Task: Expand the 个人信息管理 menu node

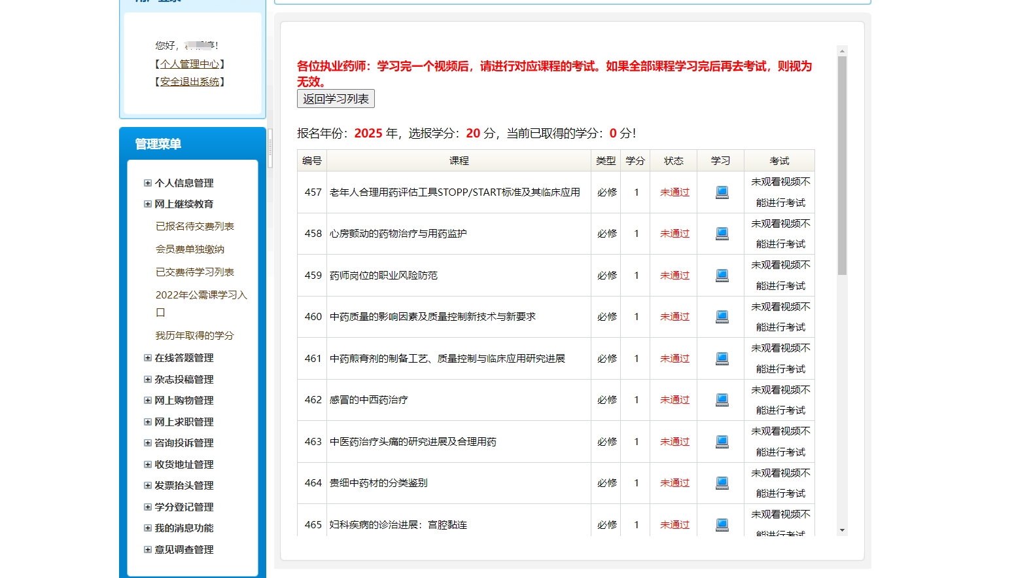Action: pyautogui.click(x=148, y=183)
